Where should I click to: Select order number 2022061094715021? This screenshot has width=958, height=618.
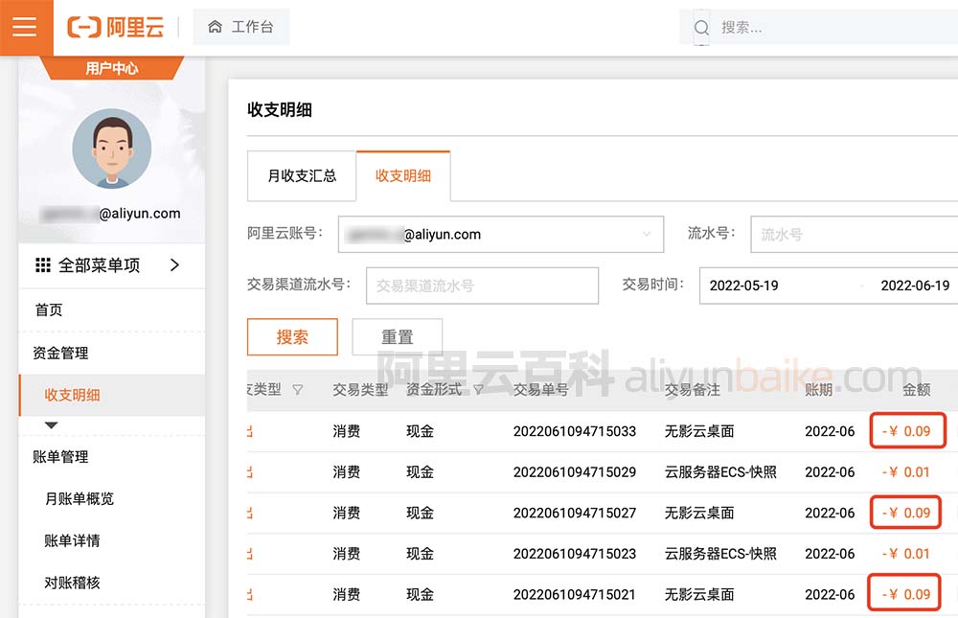(574, 594)
